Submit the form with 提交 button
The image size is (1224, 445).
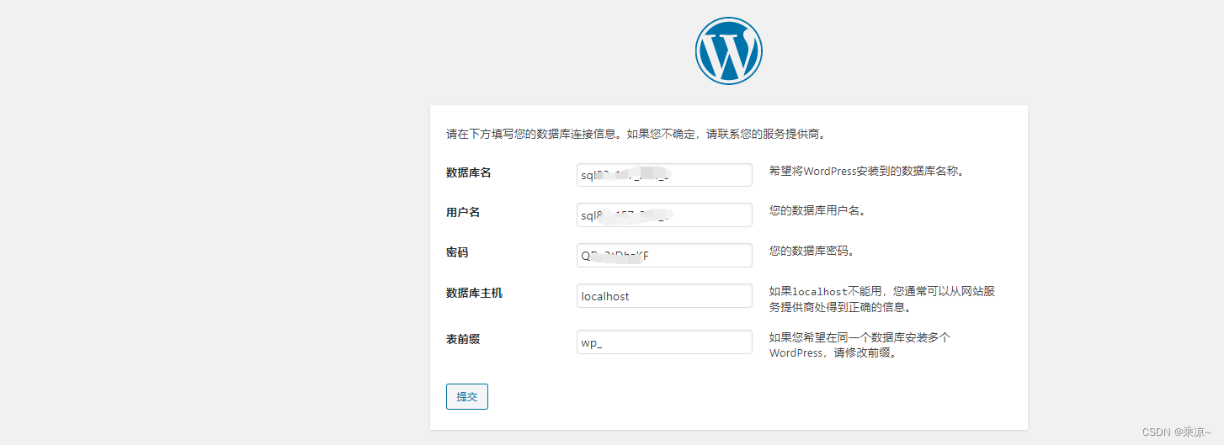(467, 397)
